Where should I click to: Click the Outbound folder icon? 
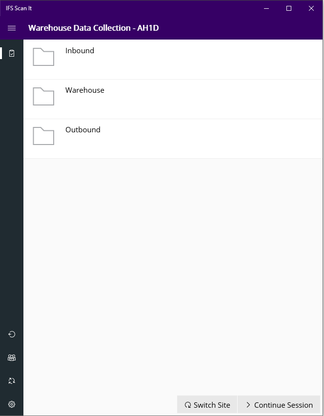[x=43, y=136]
